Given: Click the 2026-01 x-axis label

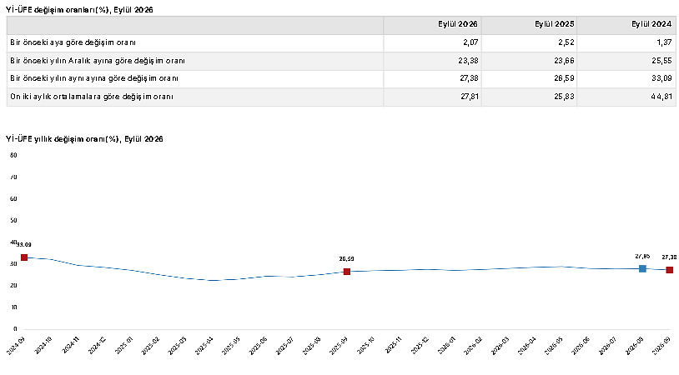Looking at the screenshot, I should 446,346.
